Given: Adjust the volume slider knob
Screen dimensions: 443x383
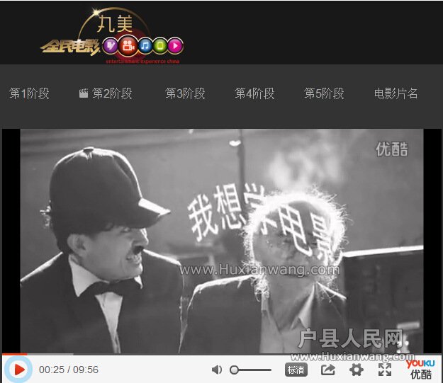Looking at the screenshot, I should (234, 370).
